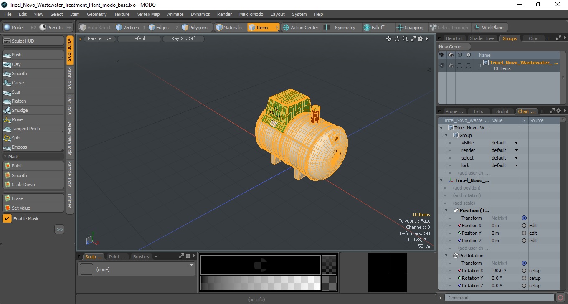Select the Carve sculpt tool
The height and width of the screenshot is (304, 568).
33,83
